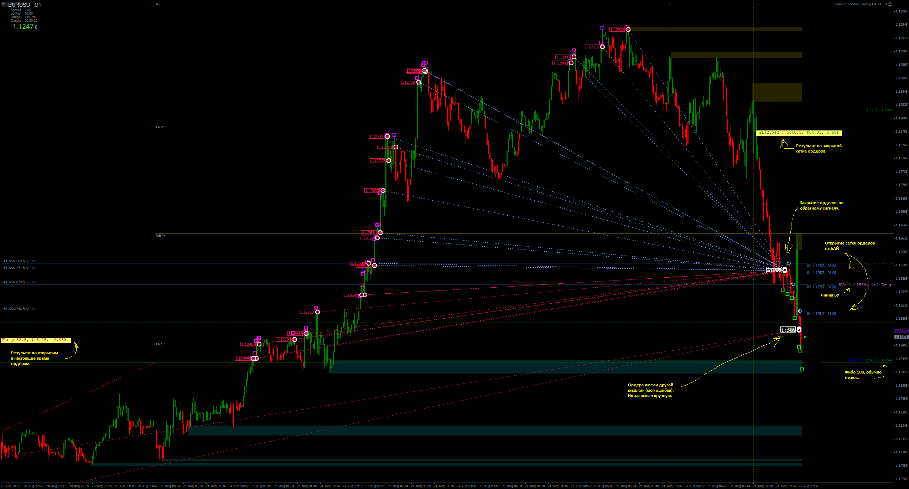Click the 20 Aug 23:15 time axis label
The image size is (909, 489).
tap(102, 486)
